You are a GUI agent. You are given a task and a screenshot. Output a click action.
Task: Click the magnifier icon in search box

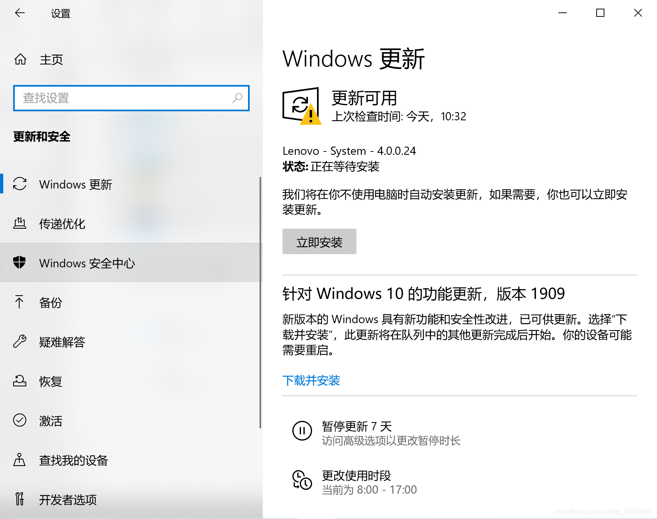coord(237,98)
